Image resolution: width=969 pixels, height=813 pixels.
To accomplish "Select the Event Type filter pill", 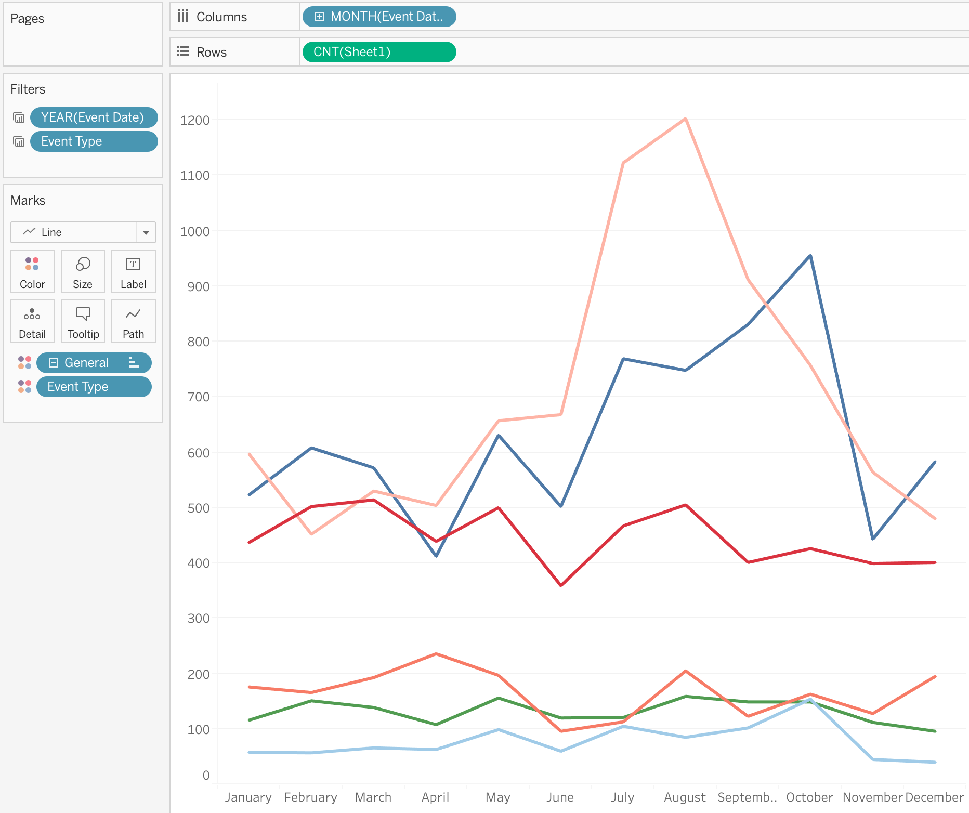I will pos(94,141).
